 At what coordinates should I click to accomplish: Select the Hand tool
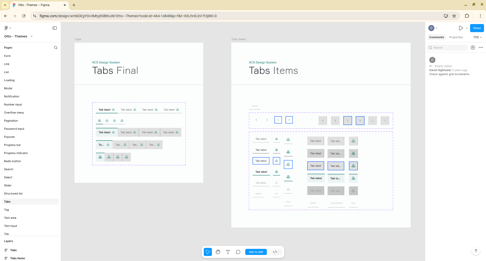[x=218, y=252]
